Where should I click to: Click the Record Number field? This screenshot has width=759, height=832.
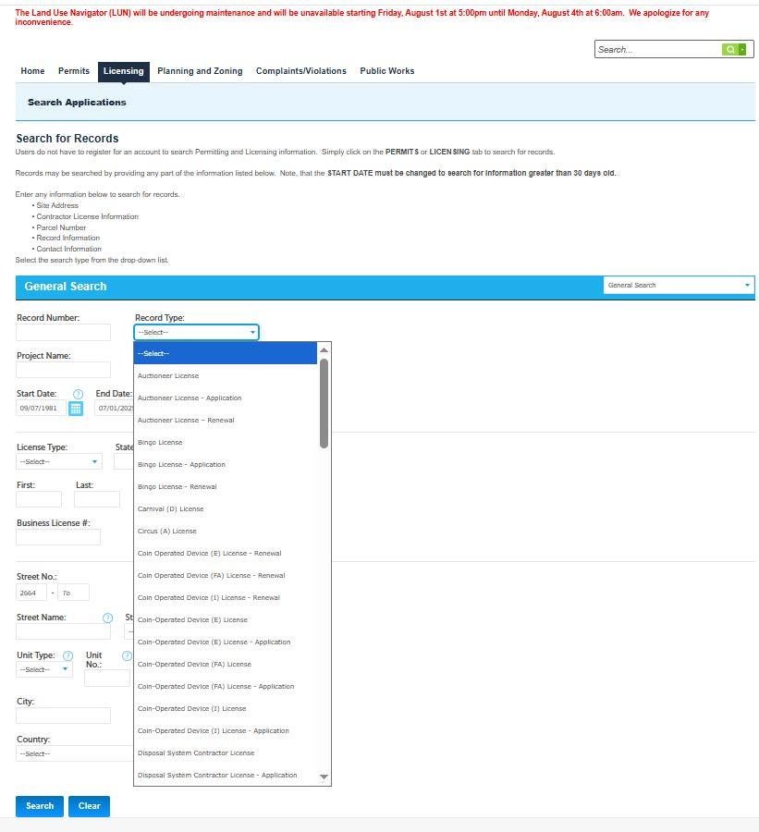(x=63, y=333)
